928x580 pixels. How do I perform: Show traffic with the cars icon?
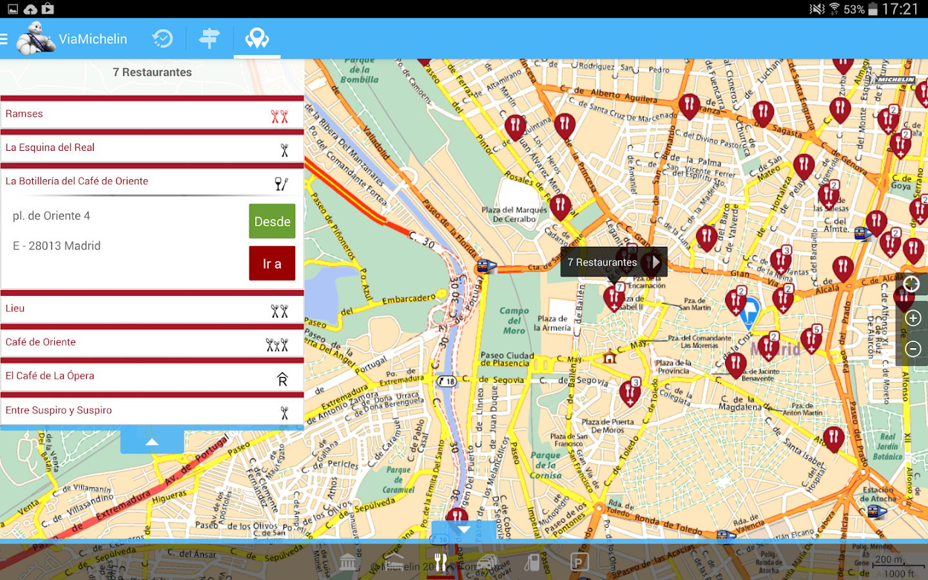click(487, 562)
